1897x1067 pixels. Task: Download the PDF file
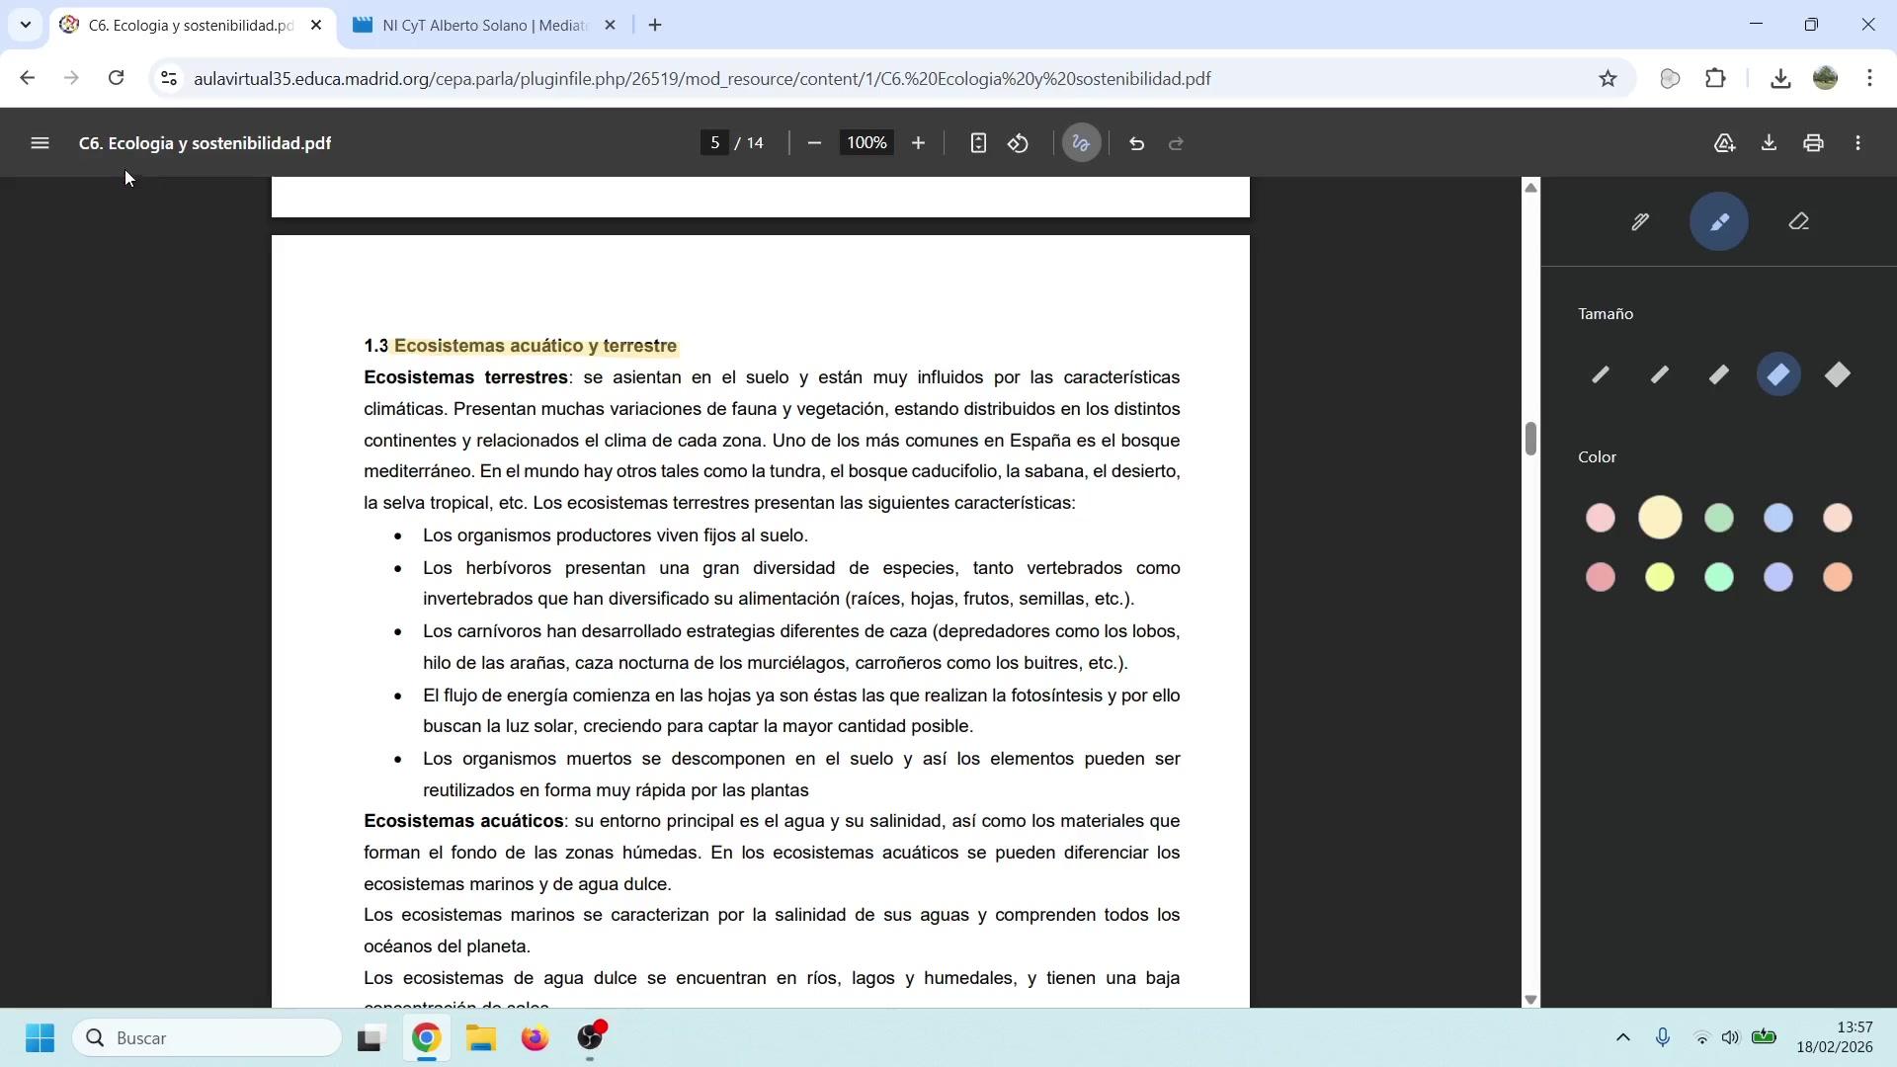coord(1769,143)
